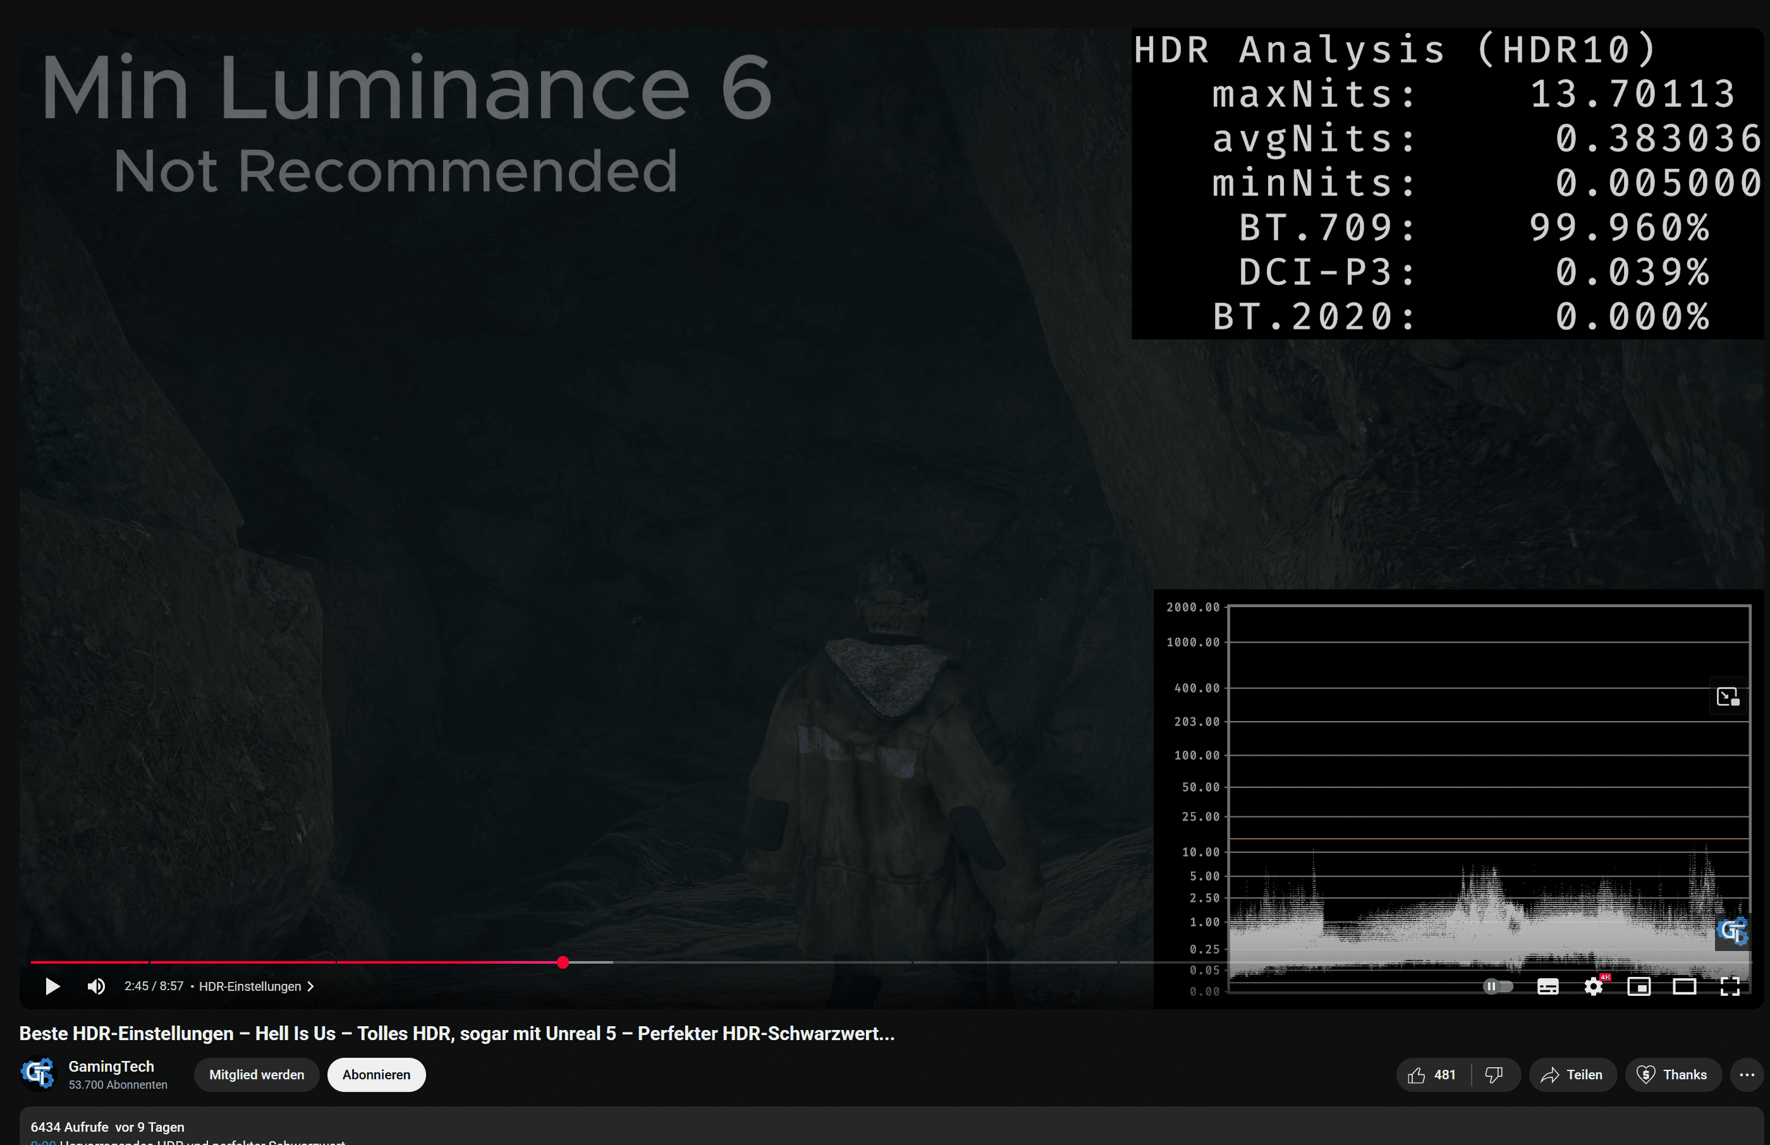Viewport: 1770px width, 1145px height.
Task: Open miniplayer mode
Action: pos(1639,986)
